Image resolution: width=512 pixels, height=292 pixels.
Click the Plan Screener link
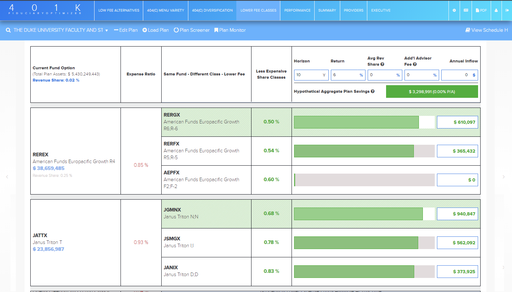pos(192,30)
